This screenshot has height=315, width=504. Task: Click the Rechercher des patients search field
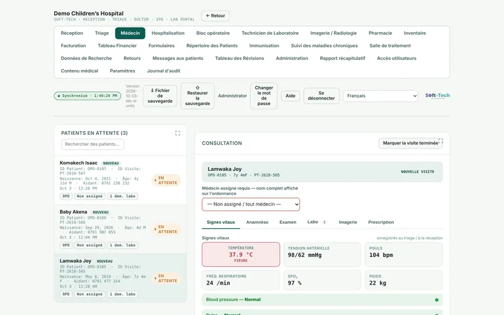click(93, 144)
